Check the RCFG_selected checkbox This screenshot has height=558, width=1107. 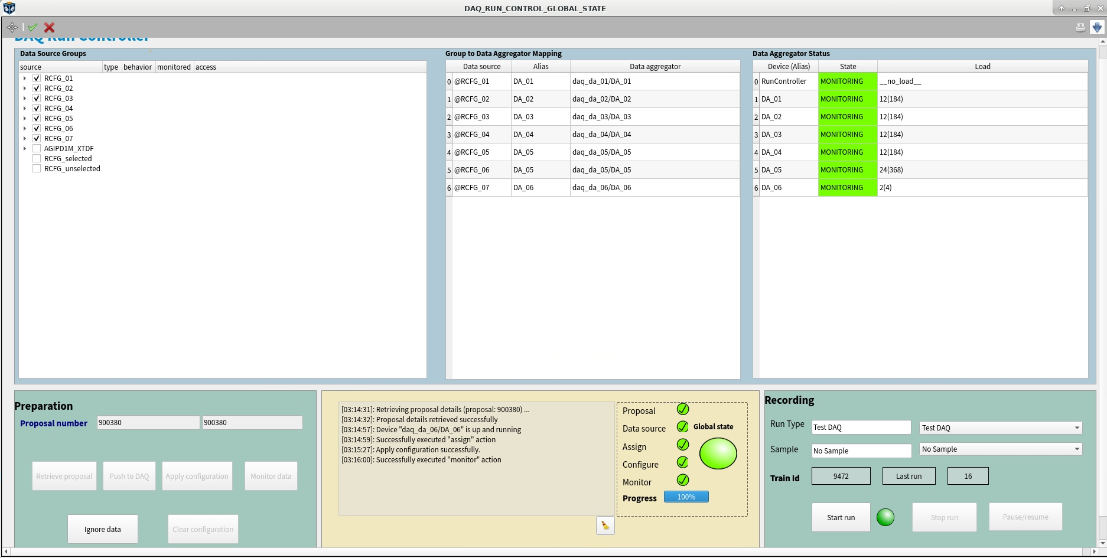[x=36, y=158]
